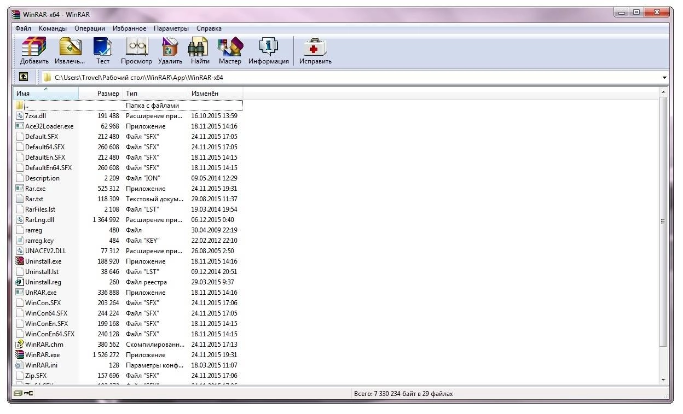Image resolution: width=683 pixels, height=414 pixels.
Task: Click the drive/key icon in status bar
Action: point(24,394)
